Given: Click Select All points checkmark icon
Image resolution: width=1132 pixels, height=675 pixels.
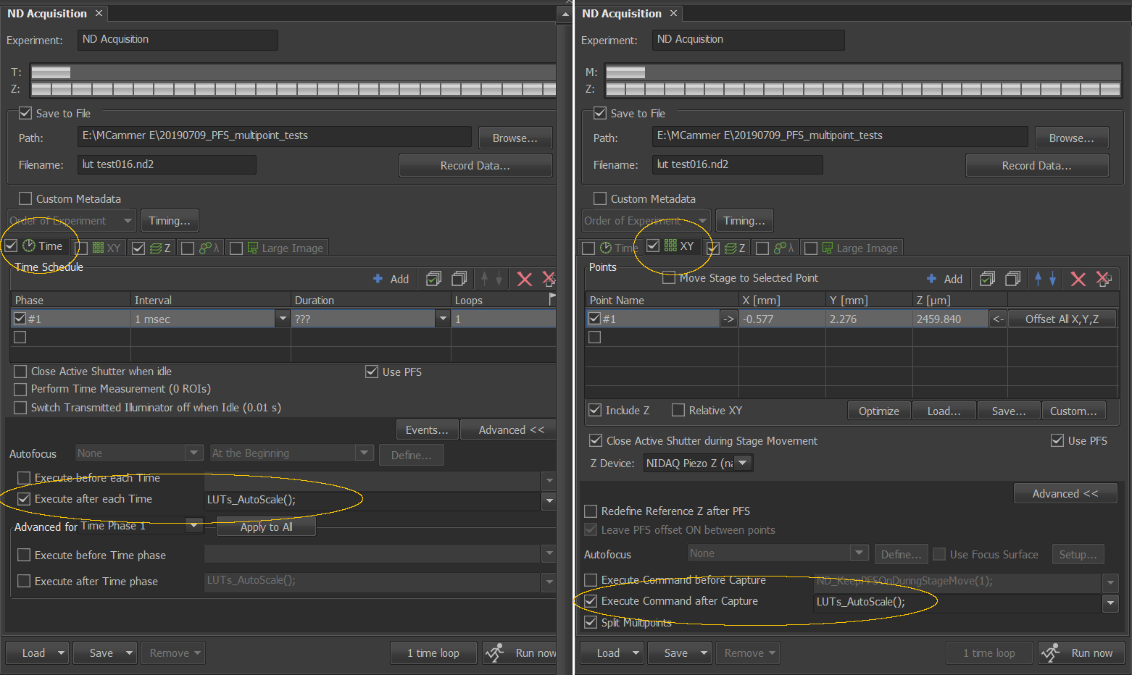Looking at the screenshot, I should pyautogui.click(x=987, y=279).
